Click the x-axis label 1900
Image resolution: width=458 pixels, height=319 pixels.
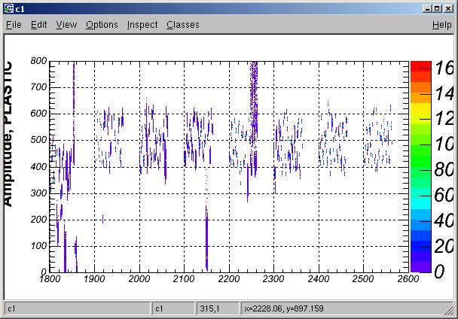[94, 279]
